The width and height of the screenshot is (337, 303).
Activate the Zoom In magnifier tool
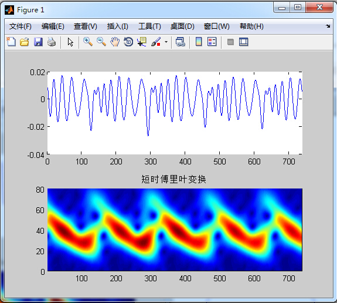88,42
